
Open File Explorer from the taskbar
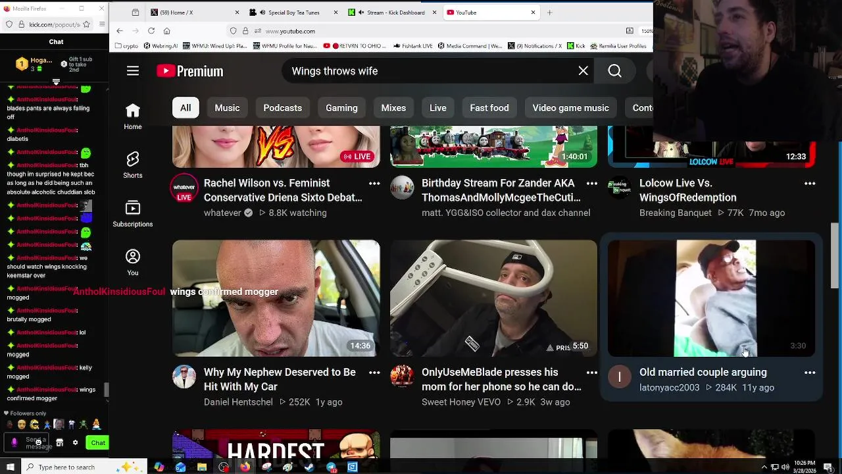click(202, 467)
